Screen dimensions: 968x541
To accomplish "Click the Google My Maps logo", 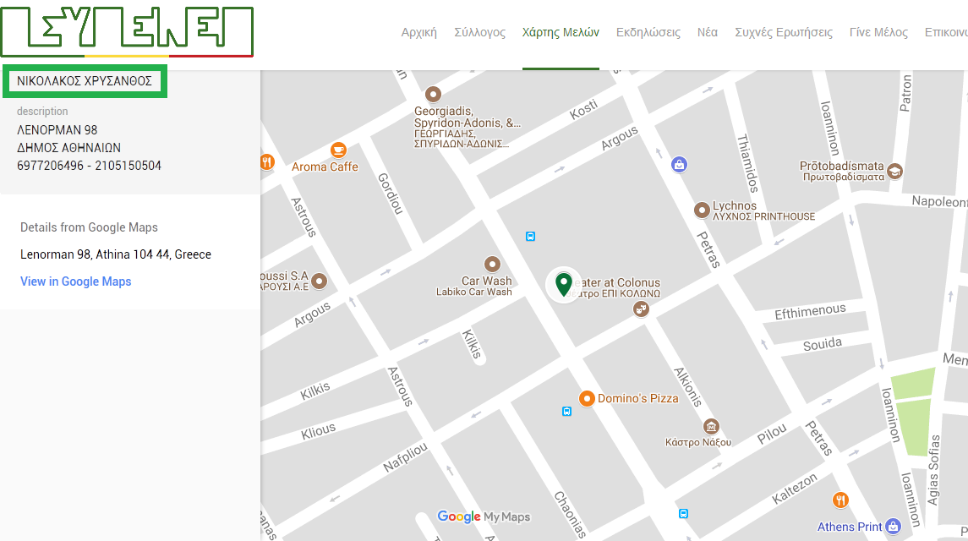I will click(484, 516).
